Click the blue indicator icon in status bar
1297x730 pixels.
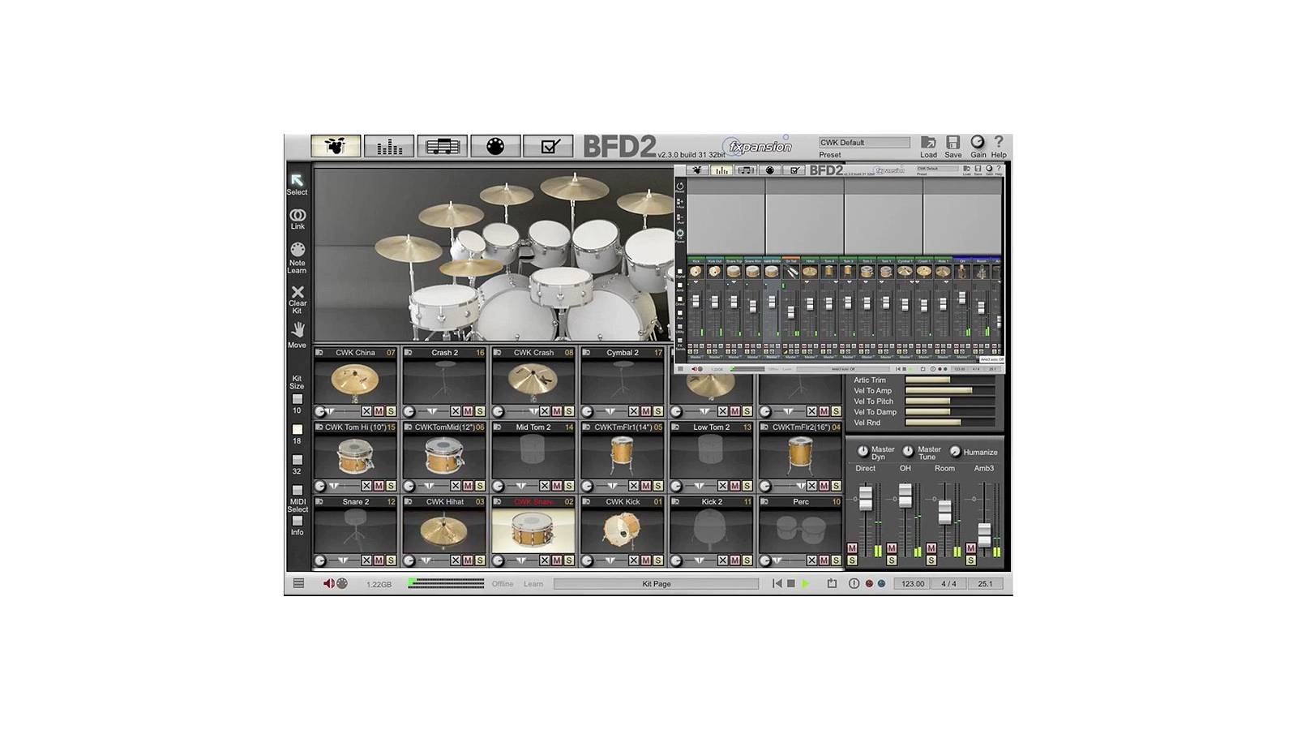[881, 583]
